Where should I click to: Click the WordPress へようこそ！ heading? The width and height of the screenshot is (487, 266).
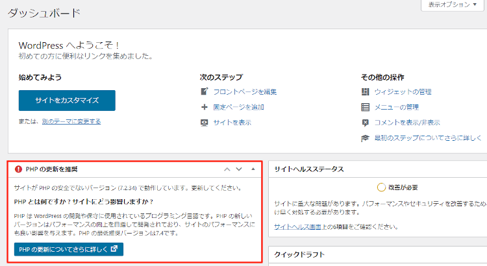(69, 45)
